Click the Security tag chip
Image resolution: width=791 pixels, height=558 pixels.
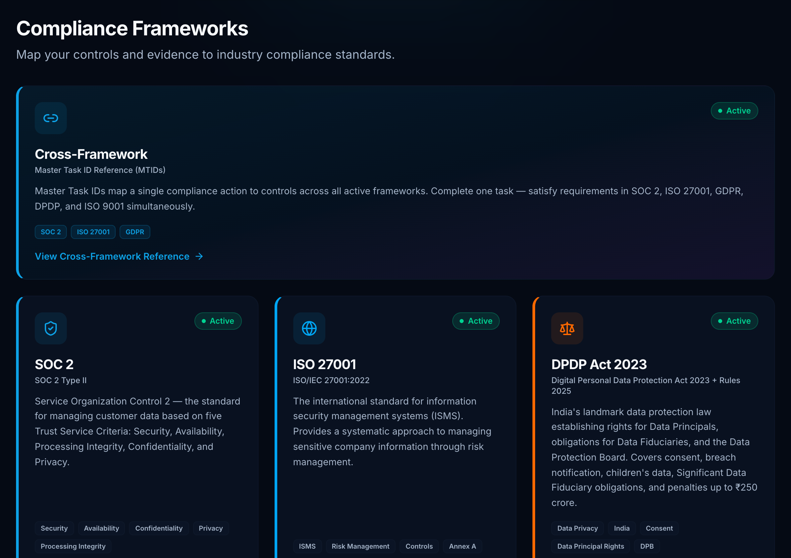tap(54, 528)
